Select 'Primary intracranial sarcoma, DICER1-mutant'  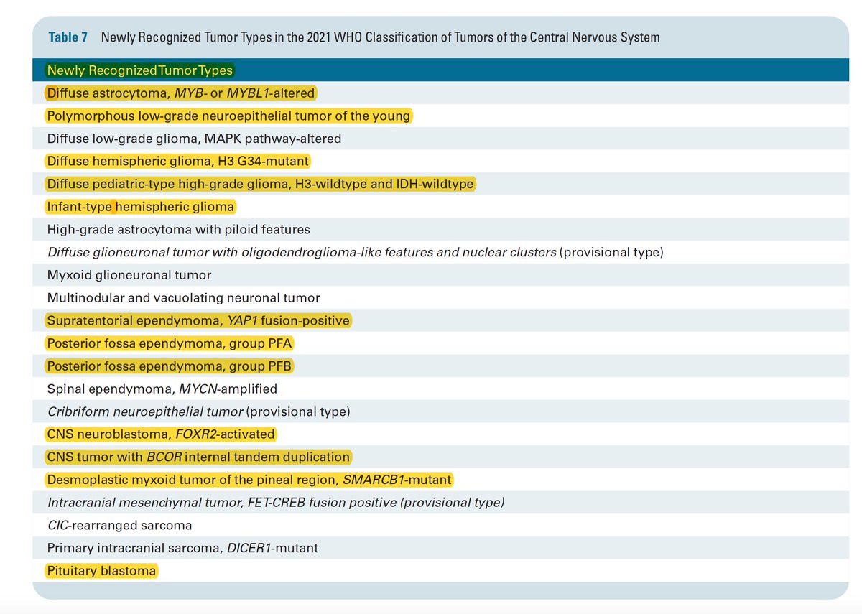182,548
